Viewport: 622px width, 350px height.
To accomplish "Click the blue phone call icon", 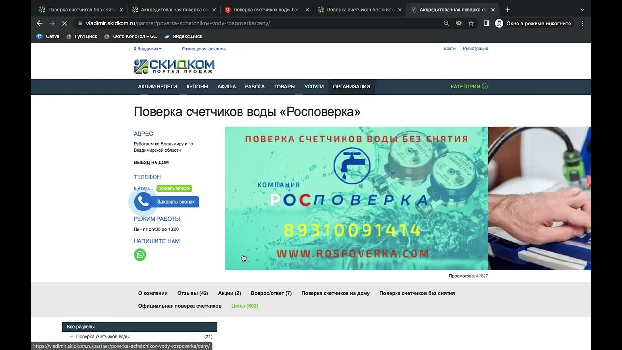I will pos(143,202).
